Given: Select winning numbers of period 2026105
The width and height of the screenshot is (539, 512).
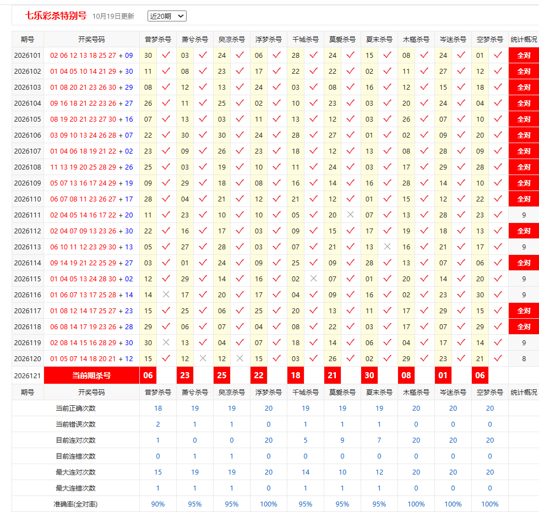Looking at the screenshot, I should (91, 119).
